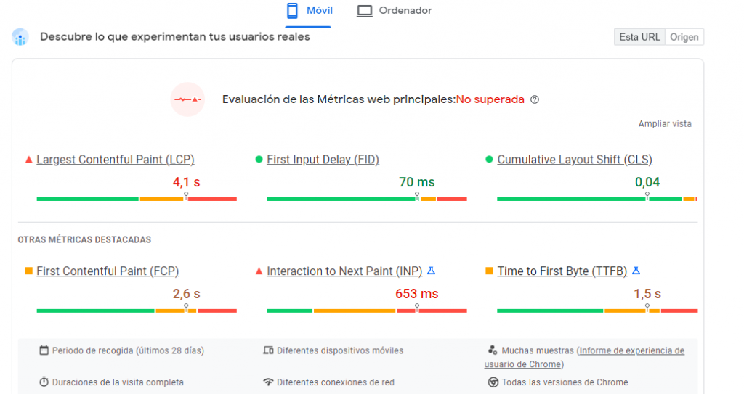Open Largest Contentful Paint (LCP) link
The width and height of the screenshot is (744, 394).
(x=116, y=160)
